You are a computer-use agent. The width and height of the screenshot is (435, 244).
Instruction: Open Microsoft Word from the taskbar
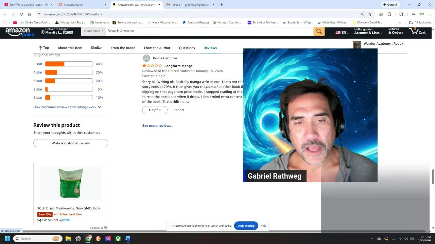(x=128, y=239)
